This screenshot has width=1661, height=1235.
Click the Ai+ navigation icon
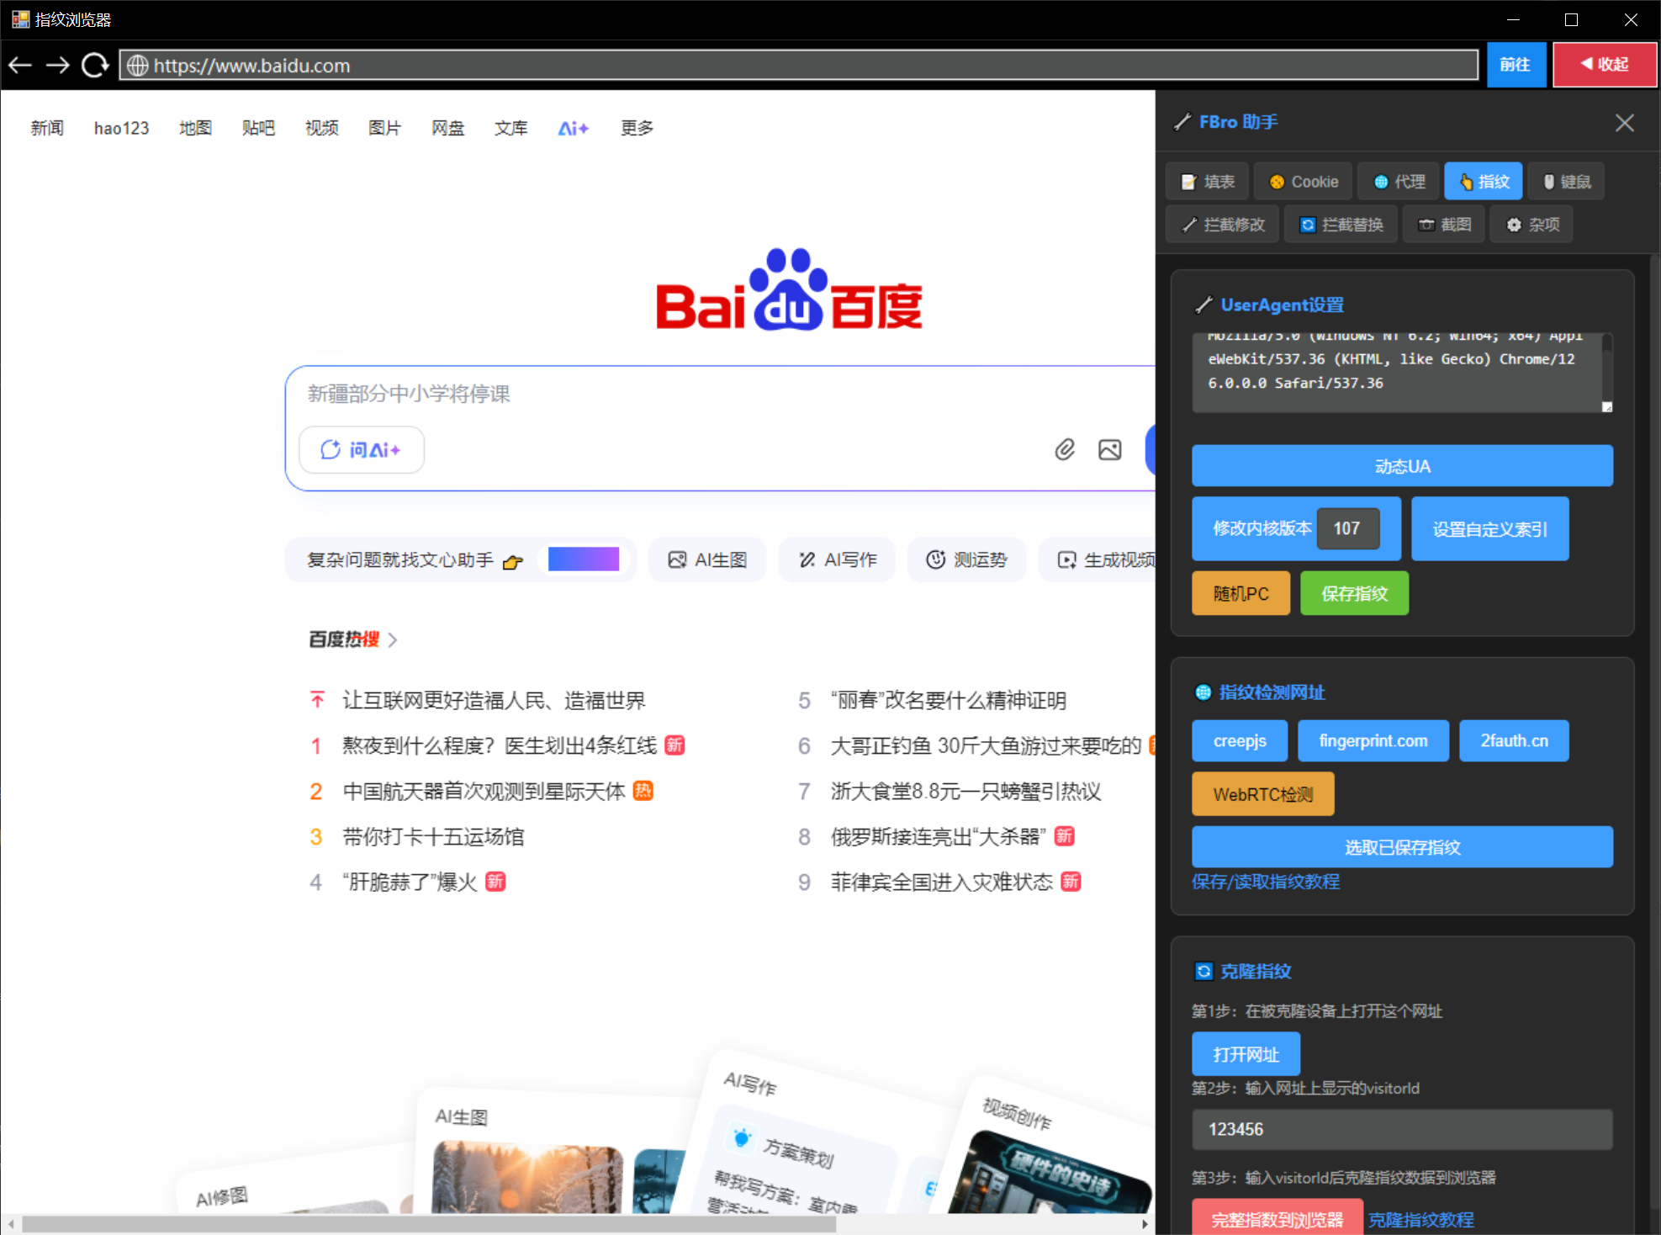[574, 129]
